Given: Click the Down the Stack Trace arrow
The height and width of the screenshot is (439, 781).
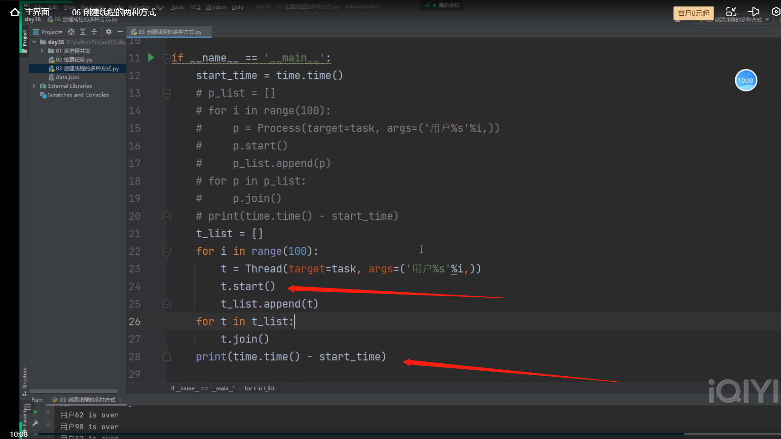Looking at the screenshot, I should 48,423.
